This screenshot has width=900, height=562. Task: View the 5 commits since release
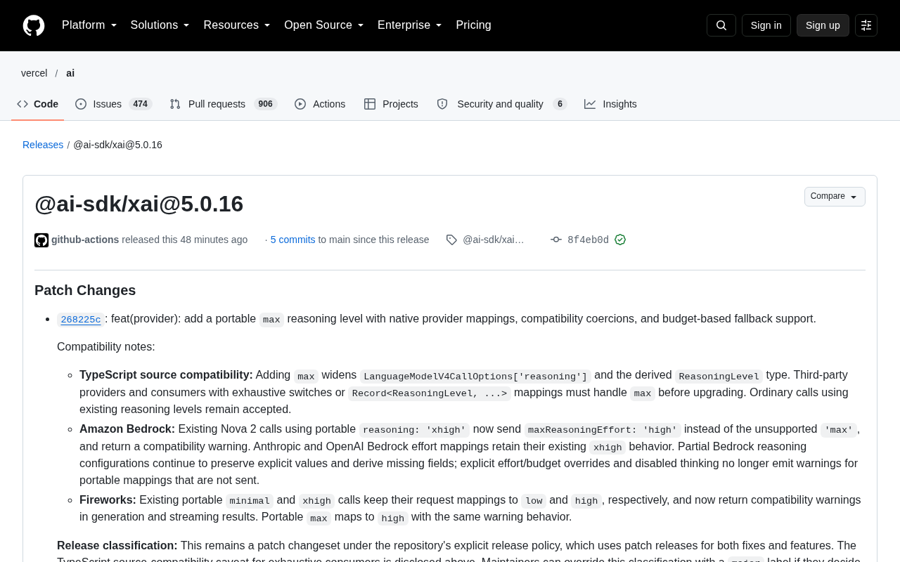click(x=292, y=240)
